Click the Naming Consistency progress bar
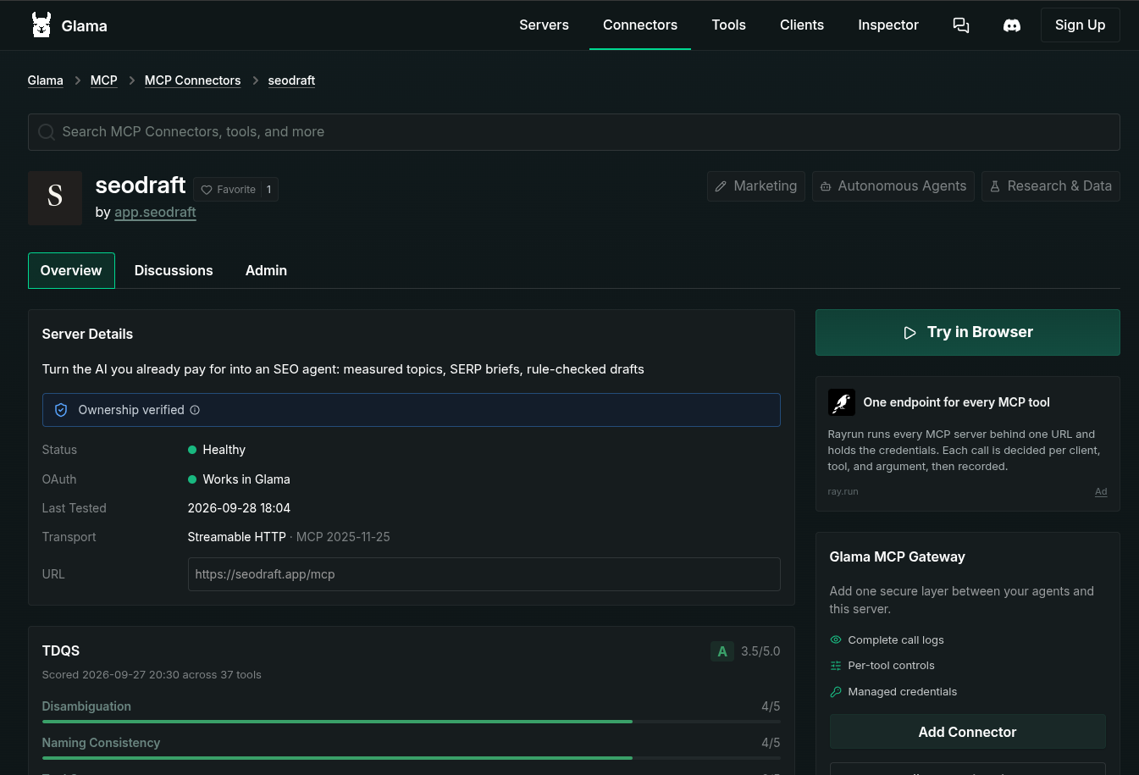The image size is (1139, 775). tap(412, 758)
